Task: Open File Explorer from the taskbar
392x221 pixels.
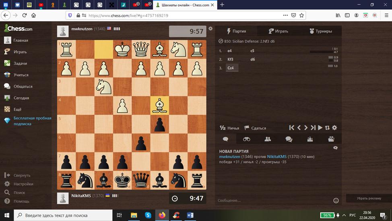Action: [134, 215]
